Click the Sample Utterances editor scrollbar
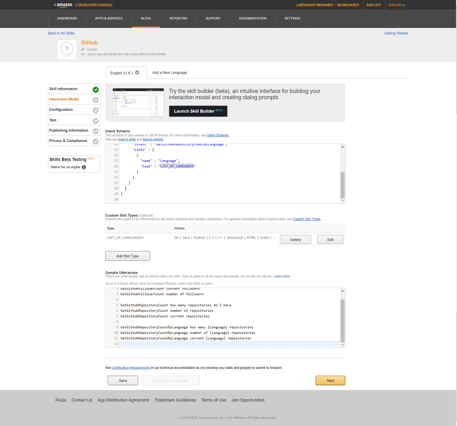This screenshot has height=426, width=457. (x=342, y=321)
